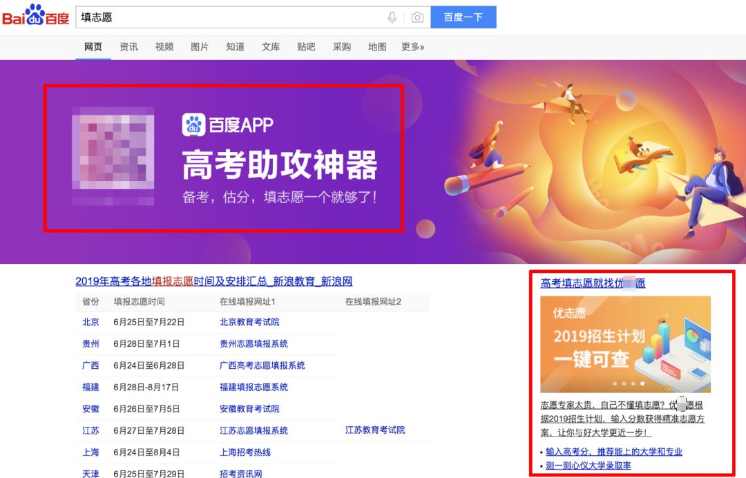Image resolution: width=746 pixels, height=478 pixels.
Task: Click 6月24日至8月4日 date cell
Action: (146, 452)
